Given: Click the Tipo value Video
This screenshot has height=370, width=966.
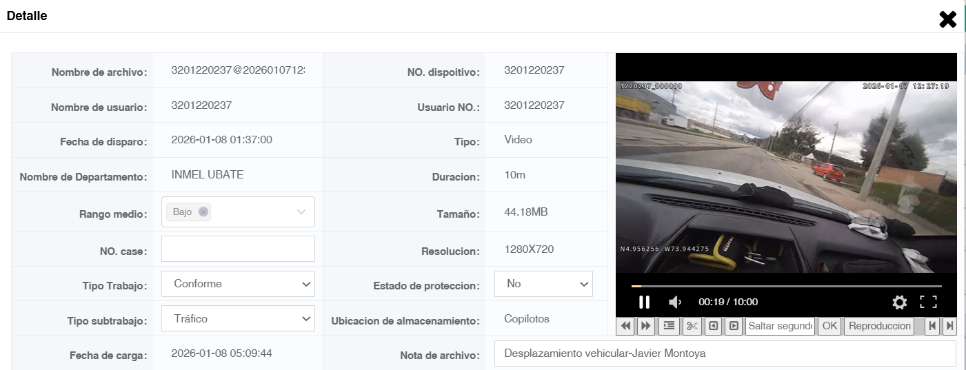Looking at the screenshot, I should tap(519, 140).
